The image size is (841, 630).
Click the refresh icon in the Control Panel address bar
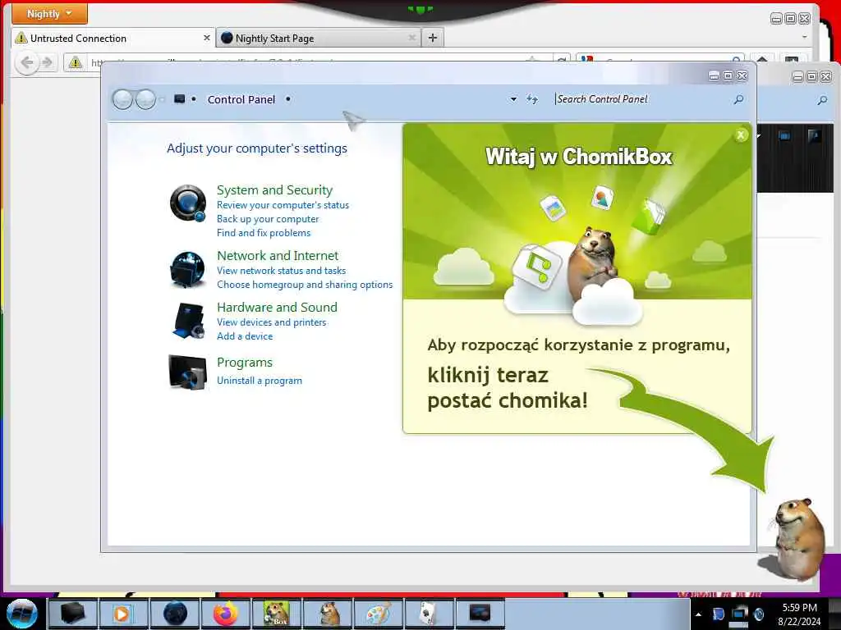click(532, 99)
